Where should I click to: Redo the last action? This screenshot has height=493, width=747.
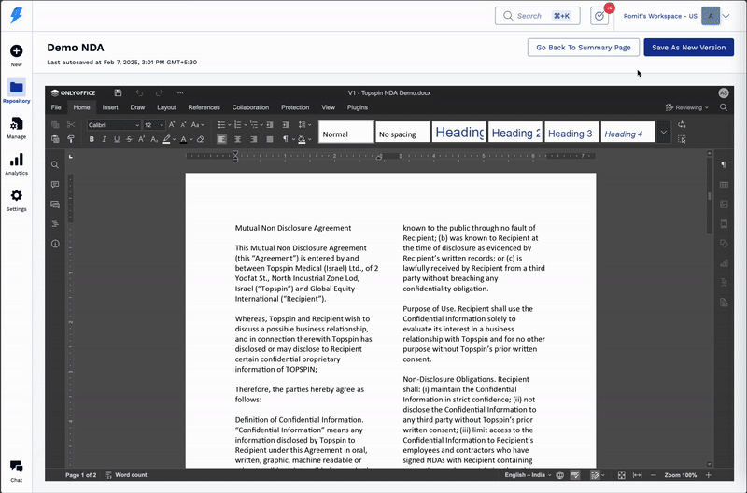(160, 92)
